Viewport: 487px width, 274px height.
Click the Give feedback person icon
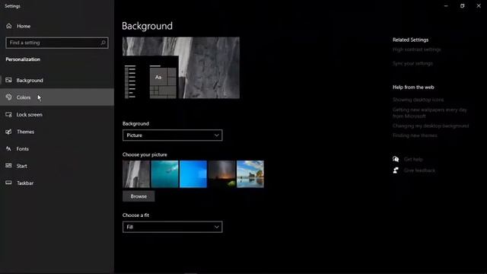coord(396,170)
